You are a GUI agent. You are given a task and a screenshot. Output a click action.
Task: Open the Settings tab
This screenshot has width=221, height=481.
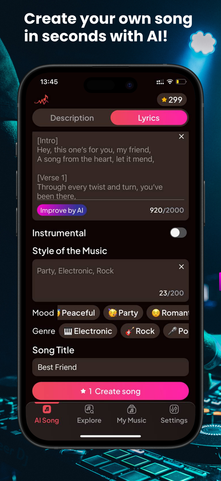tap(174, 414)
